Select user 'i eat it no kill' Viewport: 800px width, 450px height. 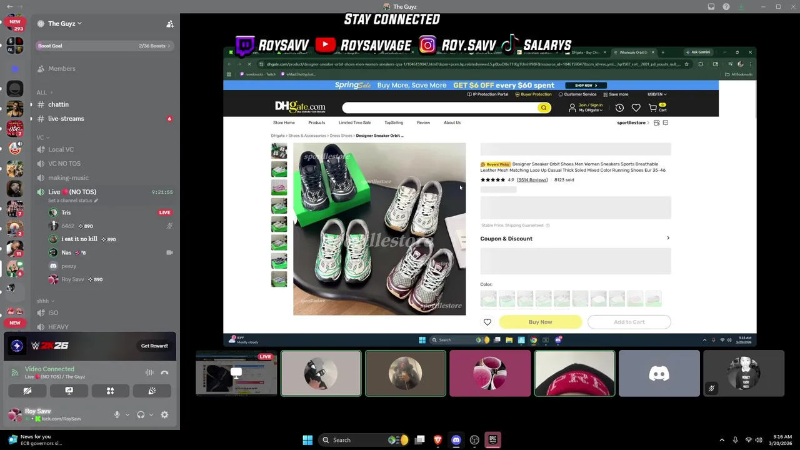(79, 239)
